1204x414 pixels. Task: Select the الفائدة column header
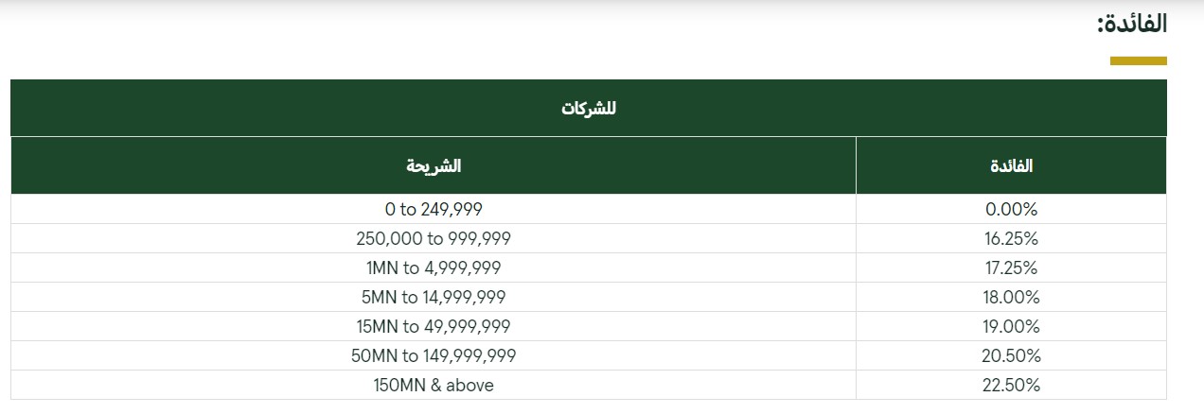click(1012, 165)
